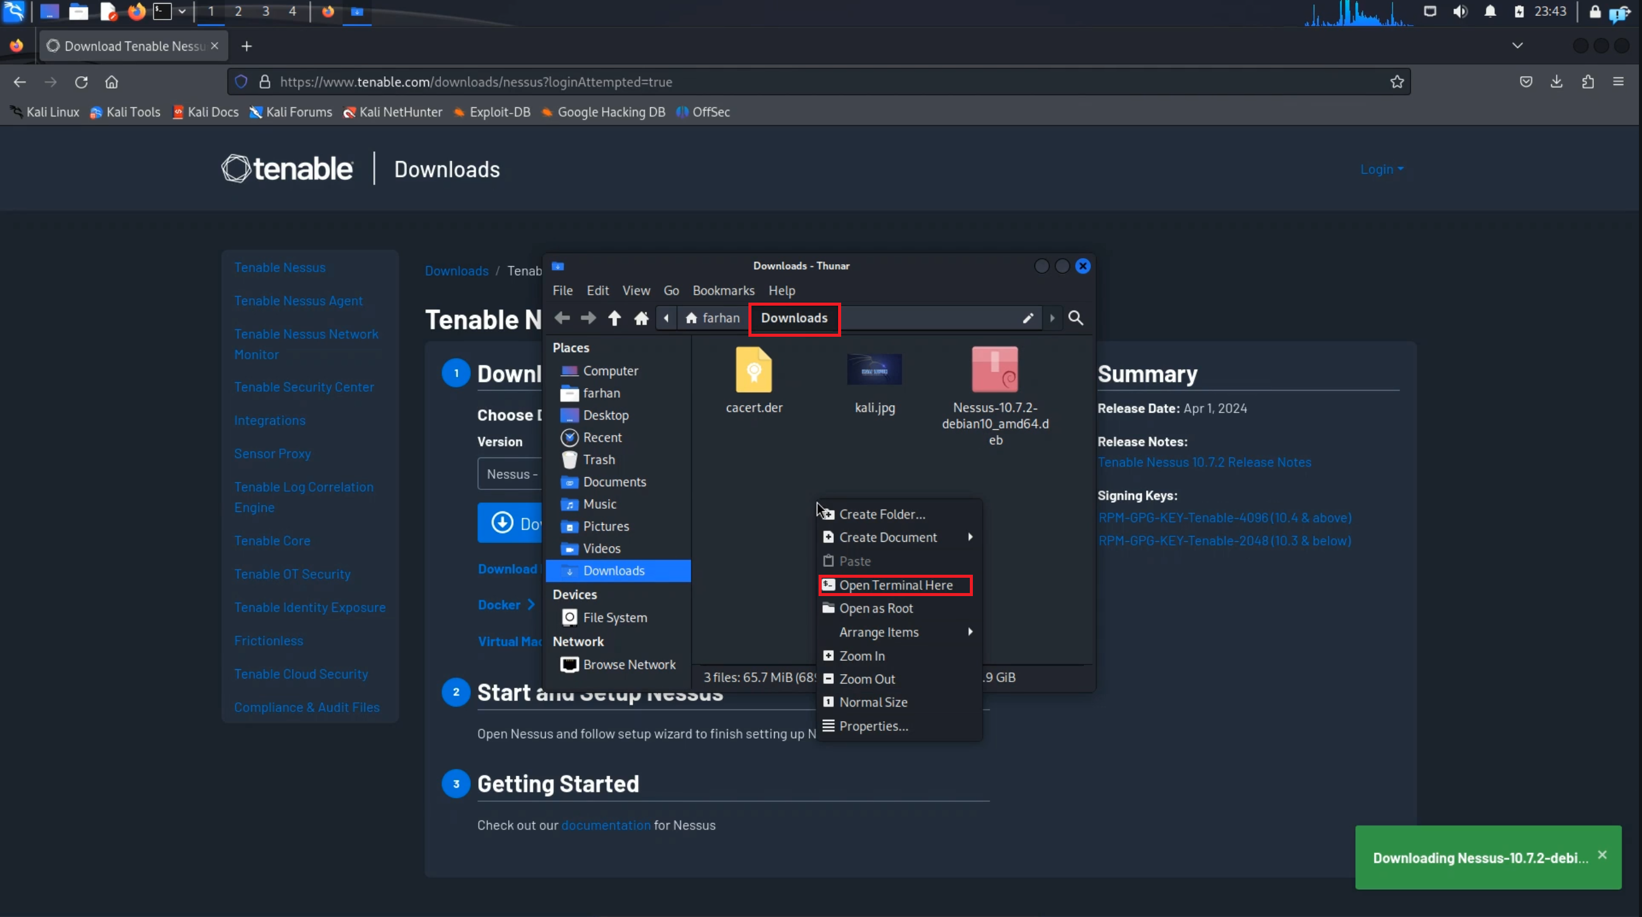Open Thunar's Bookmarks menu
This screenshot has width=1642, height=917.
723,290
